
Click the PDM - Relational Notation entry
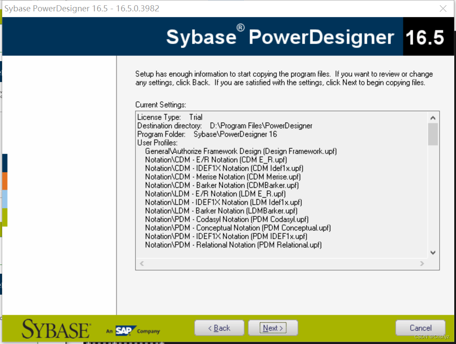(x=234, y=245)
